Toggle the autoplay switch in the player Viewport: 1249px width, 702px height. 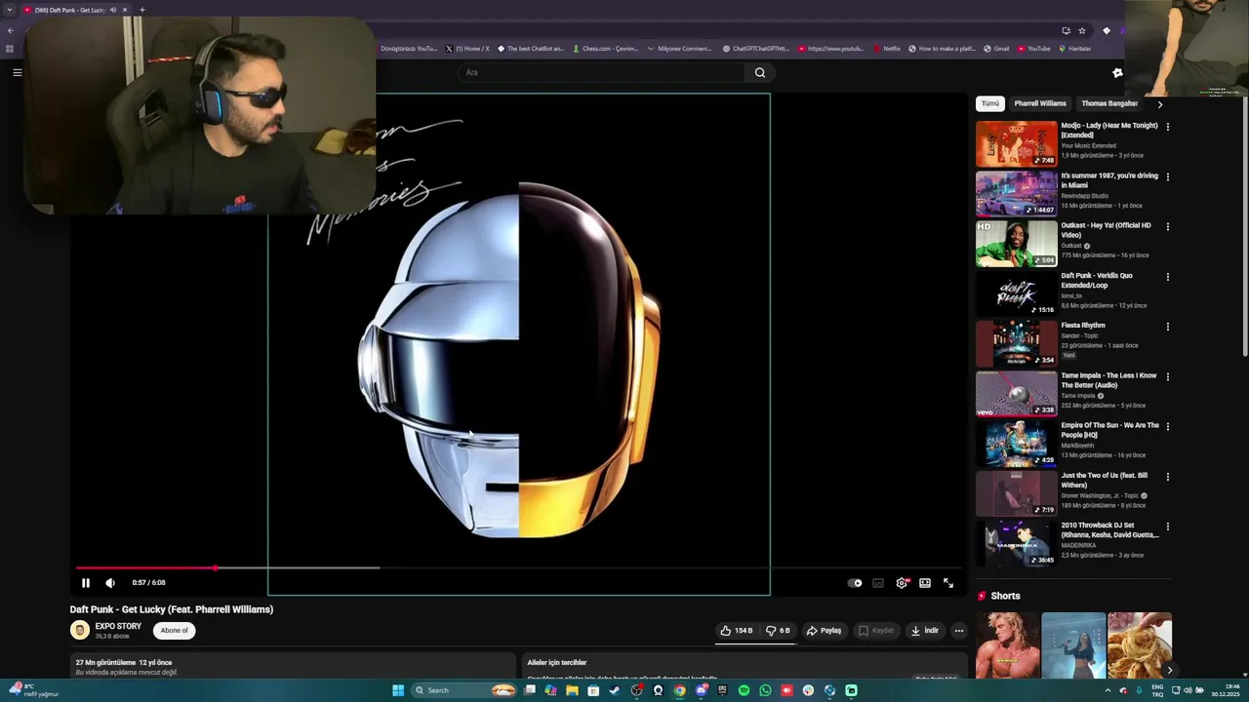[x=855, y=583]
